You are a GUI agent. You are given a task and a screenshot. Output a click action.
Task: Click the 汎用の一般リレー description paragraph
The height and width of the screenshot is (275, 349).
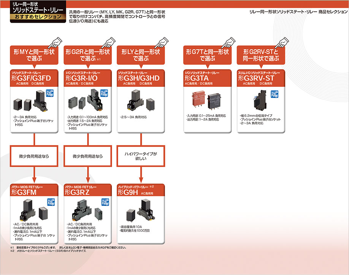click(117, 16)
